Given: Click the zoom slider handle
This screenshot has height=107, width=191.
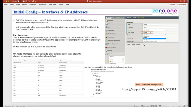Looking at the screenshot, I should point(170,106).
